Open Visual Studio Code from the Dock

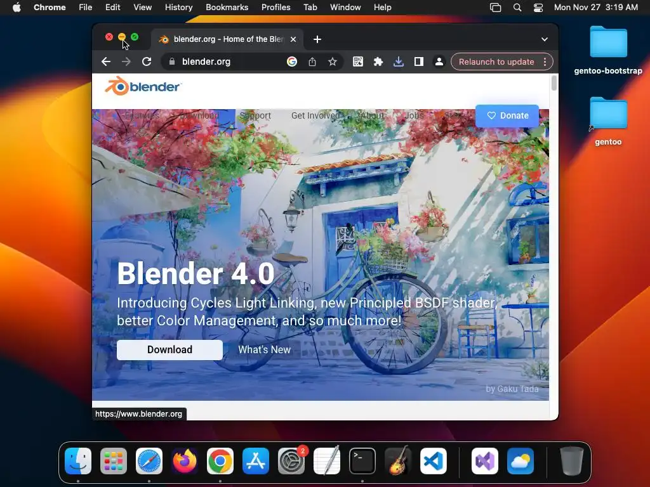[433, 461]
